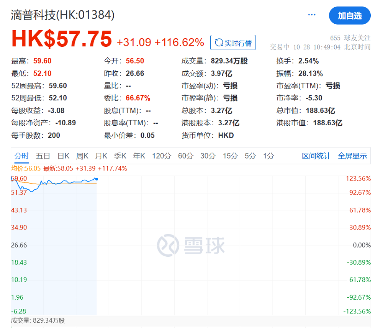The height and width of the screenshot is (328, 383).
Task: Click the 雪球 watermark logo on the chart
Action: [190, 245]
